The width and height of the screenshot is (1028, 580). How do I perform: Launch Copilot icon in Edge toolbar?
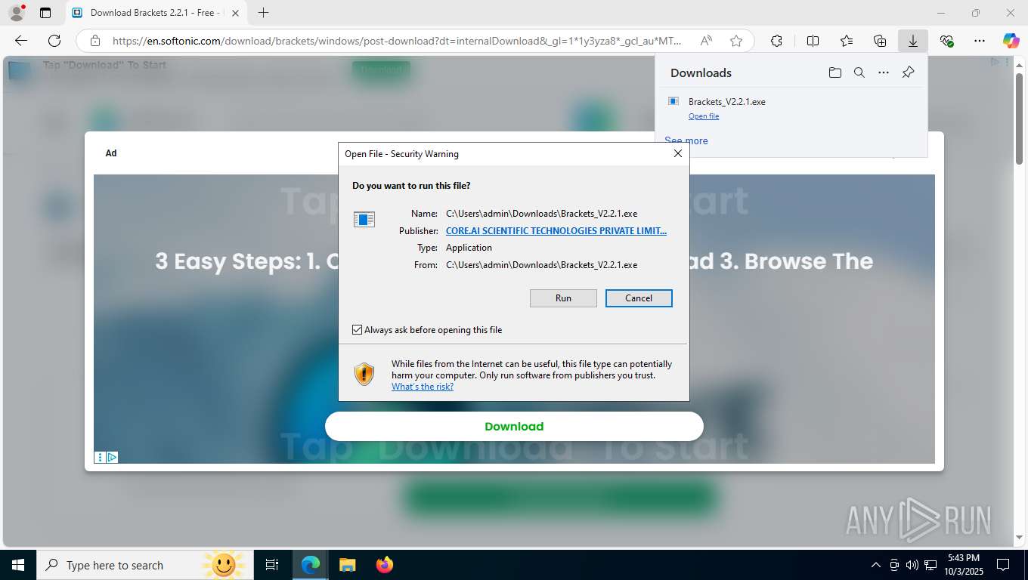tap(1011, 41)
